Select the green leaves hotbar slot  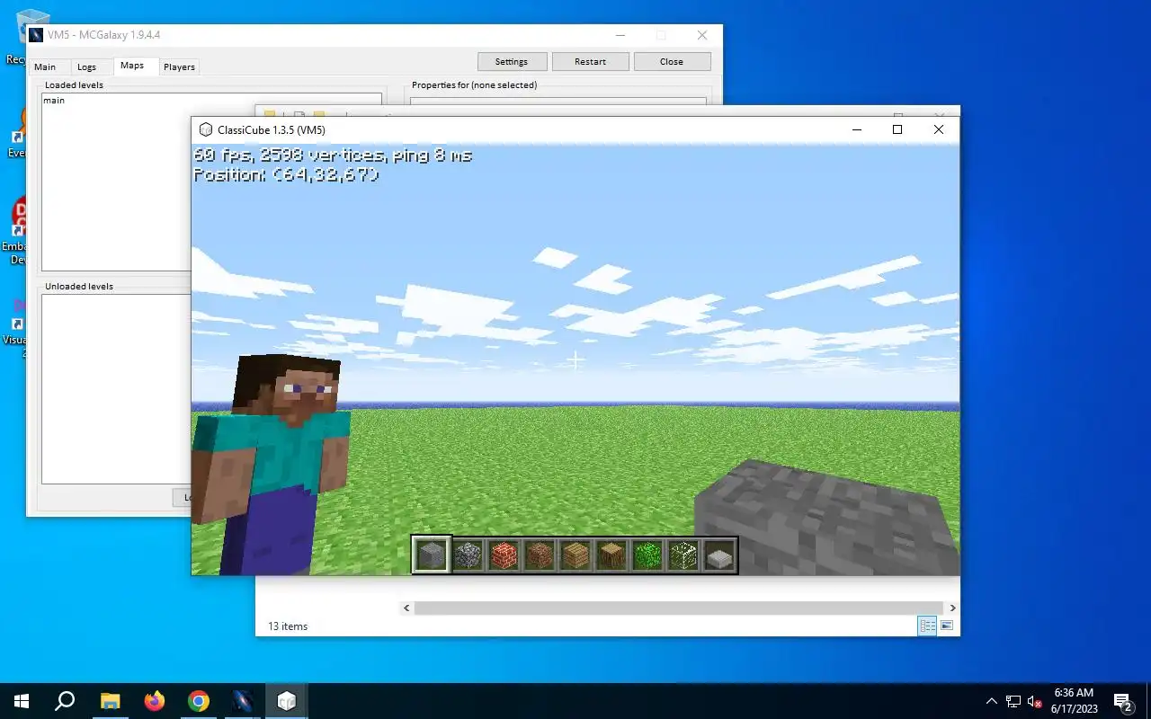(647, 555)
